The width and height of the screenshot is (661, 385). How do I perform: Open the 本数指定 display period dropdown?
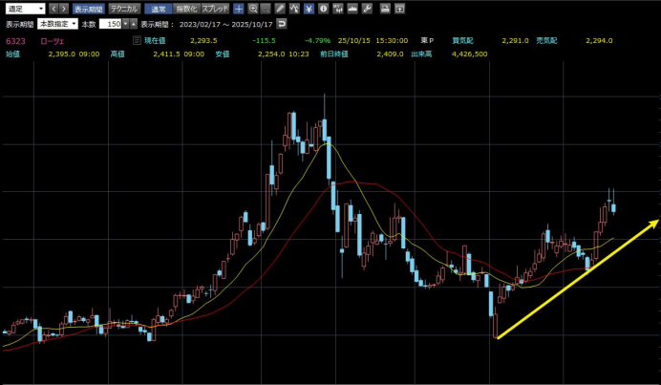56,22
